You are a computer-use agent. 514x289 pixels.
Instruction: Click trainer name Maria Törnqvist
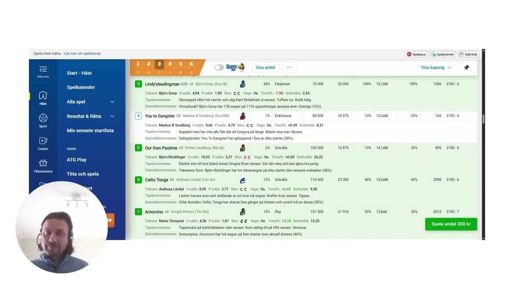[x=171, y=221]
